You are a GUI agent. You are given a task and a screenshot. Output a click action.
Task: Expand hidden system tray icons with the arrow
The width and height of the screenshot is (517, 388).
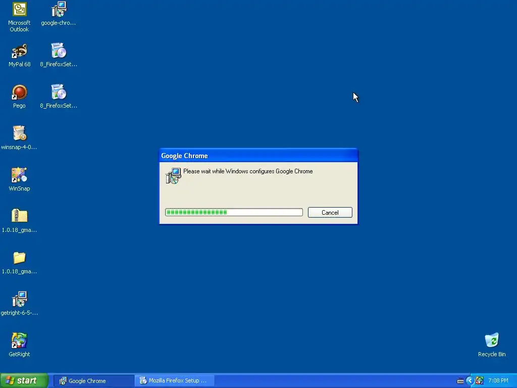[470, 381]
